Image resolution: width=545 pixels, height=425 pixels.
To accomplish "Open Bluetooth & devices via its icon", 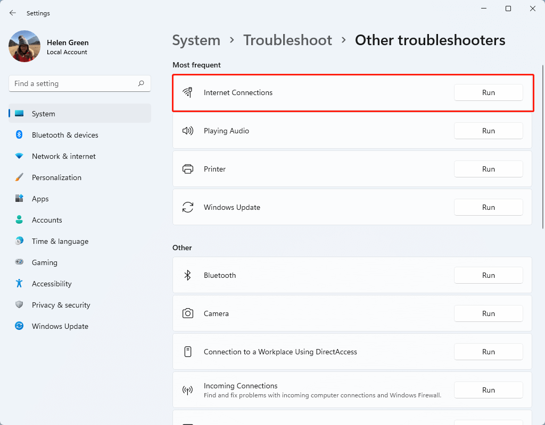I will pos(19,134).
